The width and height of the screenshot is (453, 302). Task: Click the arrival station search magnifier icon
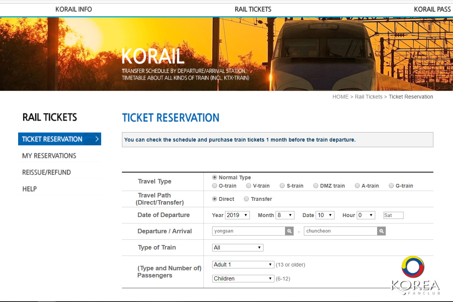click(381, 231)
